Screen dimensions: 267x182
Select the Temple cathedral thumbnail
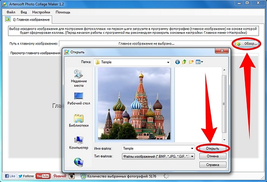click(x=134, y=103)
